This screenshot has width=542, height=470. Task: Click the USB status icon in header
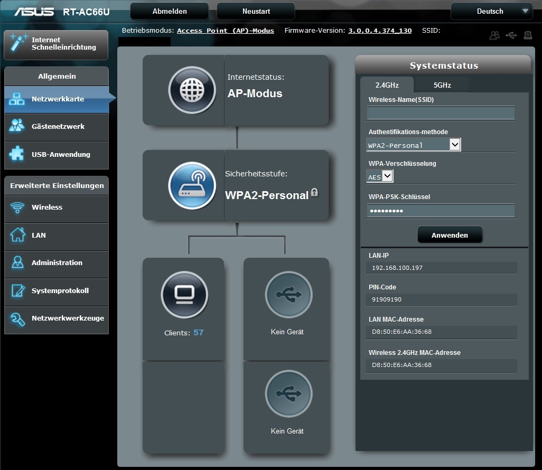click(511, 35)
